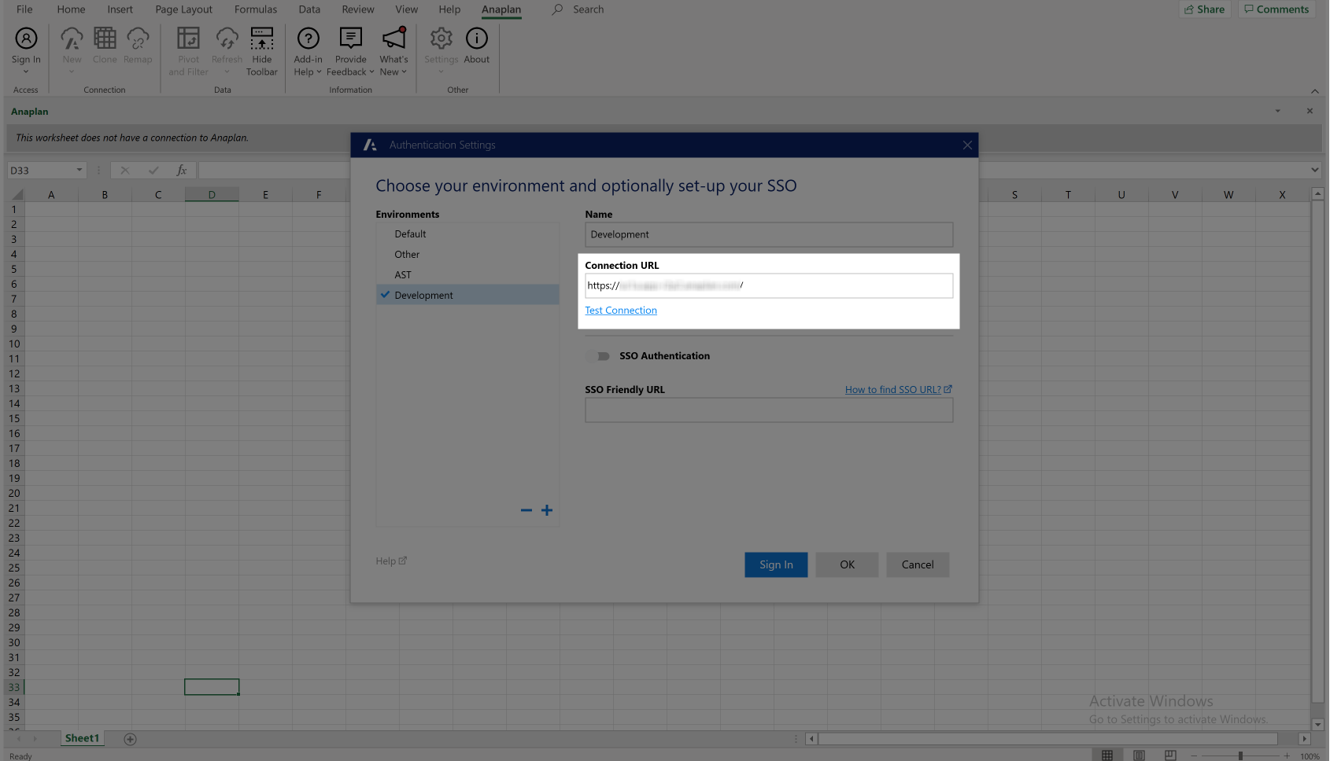Zoom in with the plus button
This screenshot has height=761, width=1330.
pos(1287,755)
